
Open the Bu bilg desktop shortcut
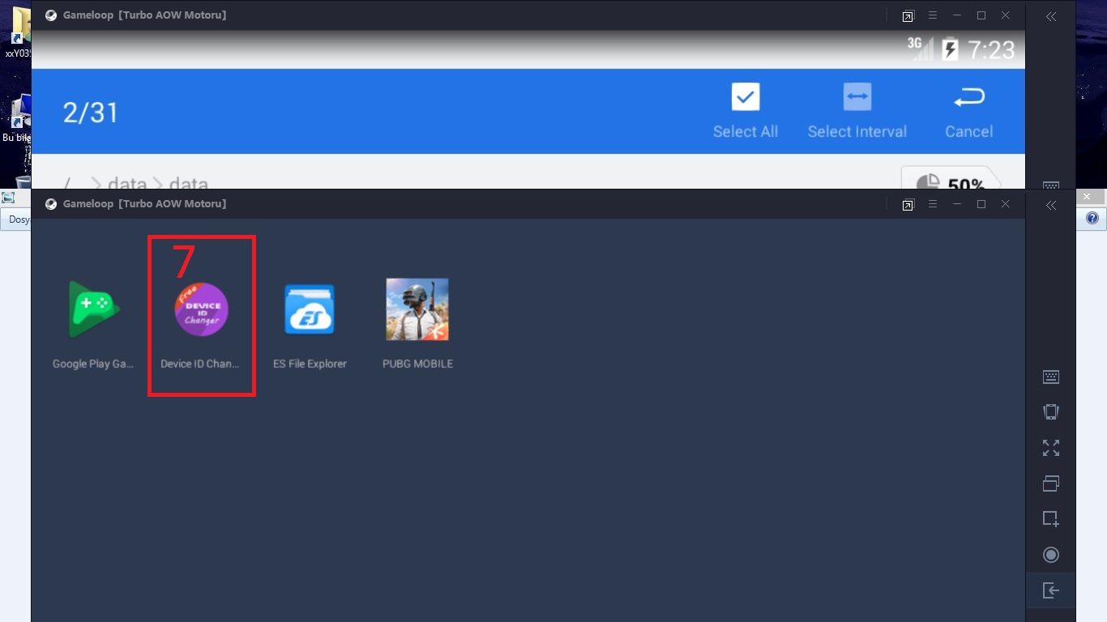(x=16, y=119)
